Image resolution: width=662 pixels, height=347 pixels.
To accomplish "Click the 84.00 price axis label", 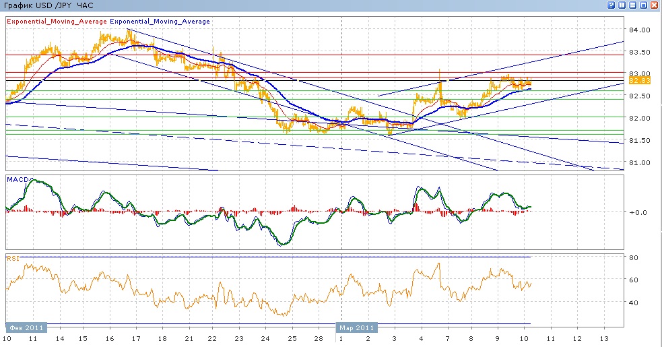I will tap(640, 30).
